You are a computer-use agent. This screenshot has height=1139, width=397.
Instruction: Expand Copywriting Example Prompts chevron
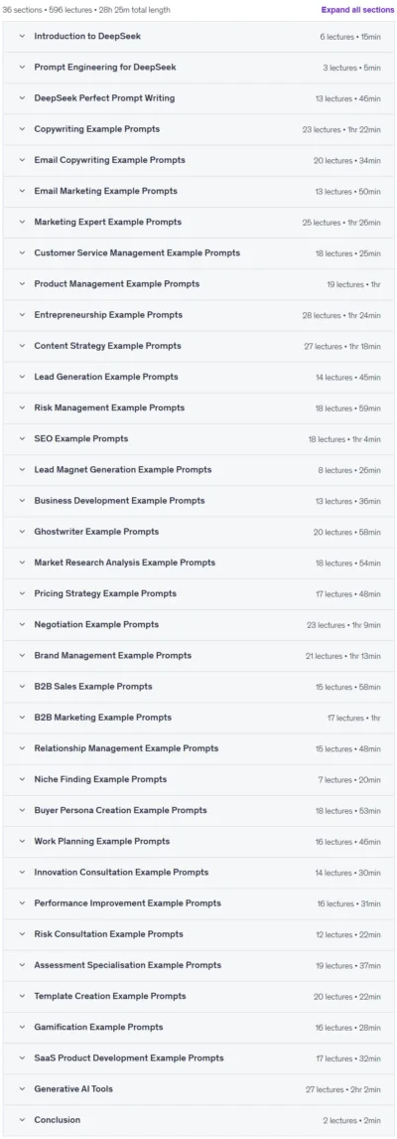pos(22,129)
